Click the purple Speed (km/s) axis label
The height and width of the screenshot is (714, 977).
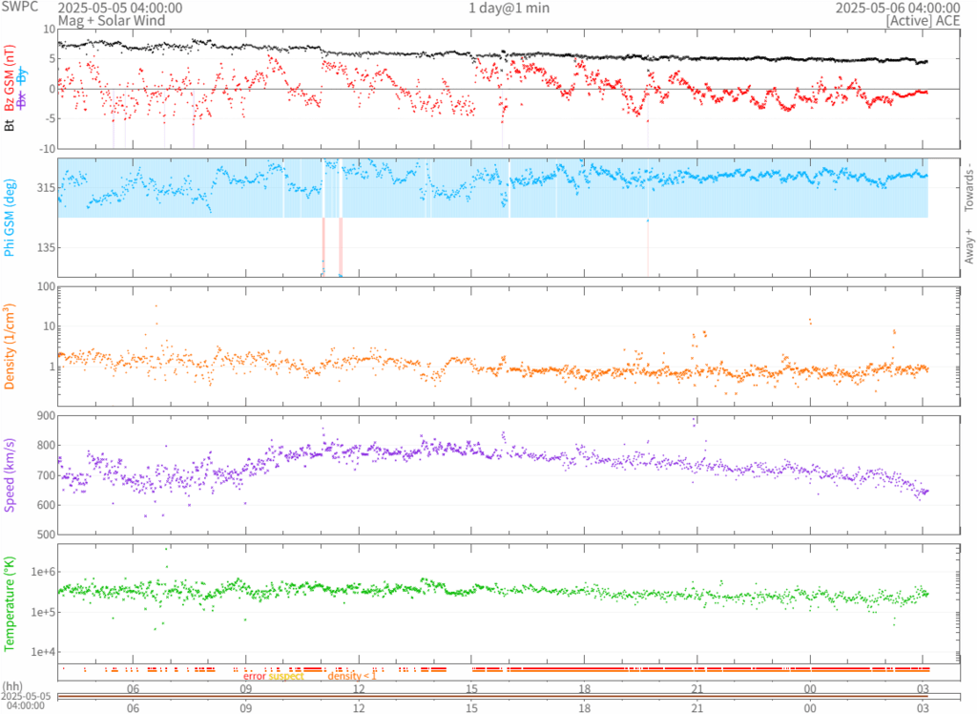click(10, 474)
